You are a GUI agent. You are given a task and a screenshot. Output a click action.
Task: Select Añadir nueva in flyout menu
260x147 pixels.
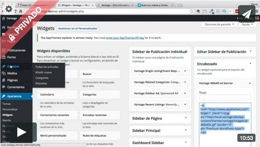pos(43,72)
